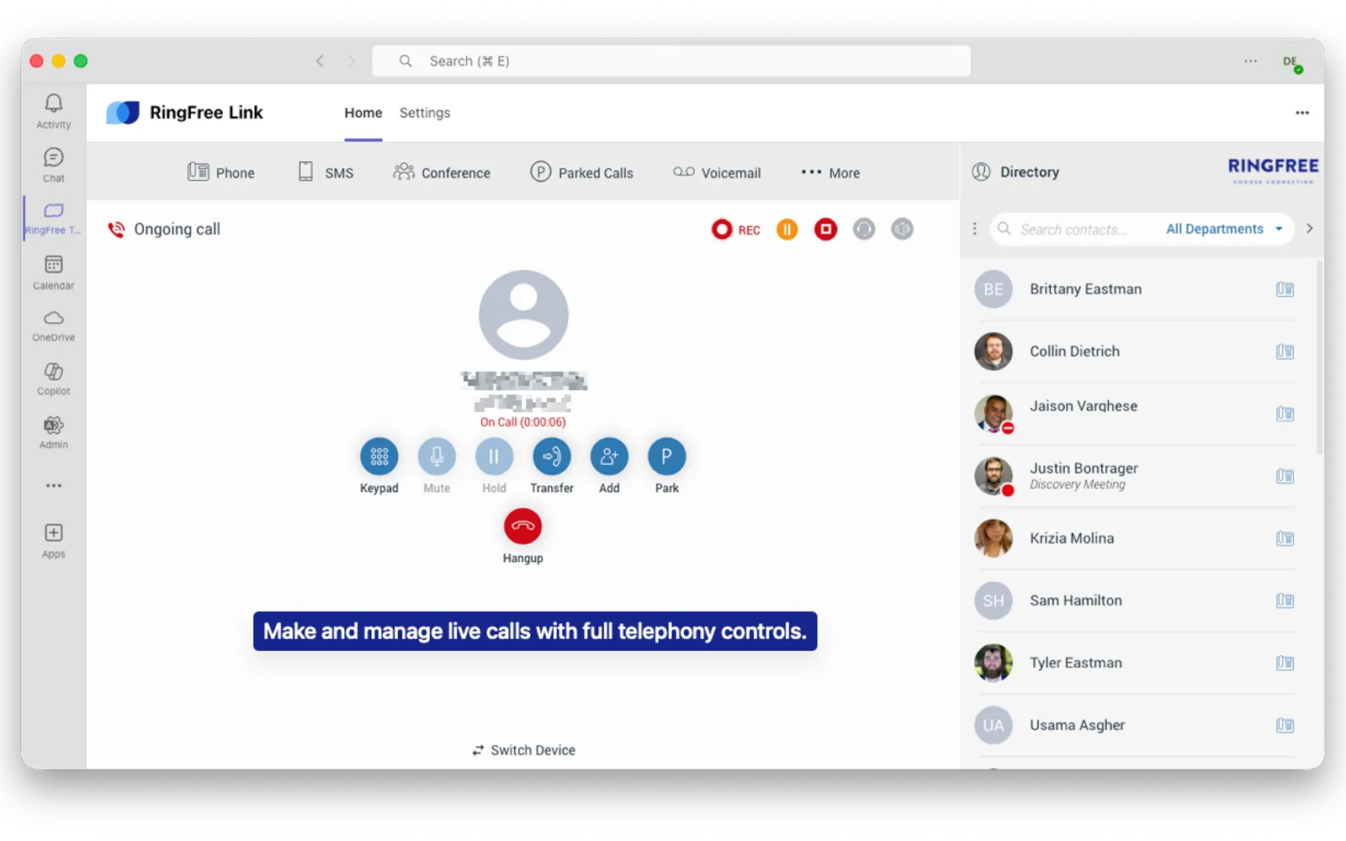Click Usama Asgher's UA avatar

994,725
